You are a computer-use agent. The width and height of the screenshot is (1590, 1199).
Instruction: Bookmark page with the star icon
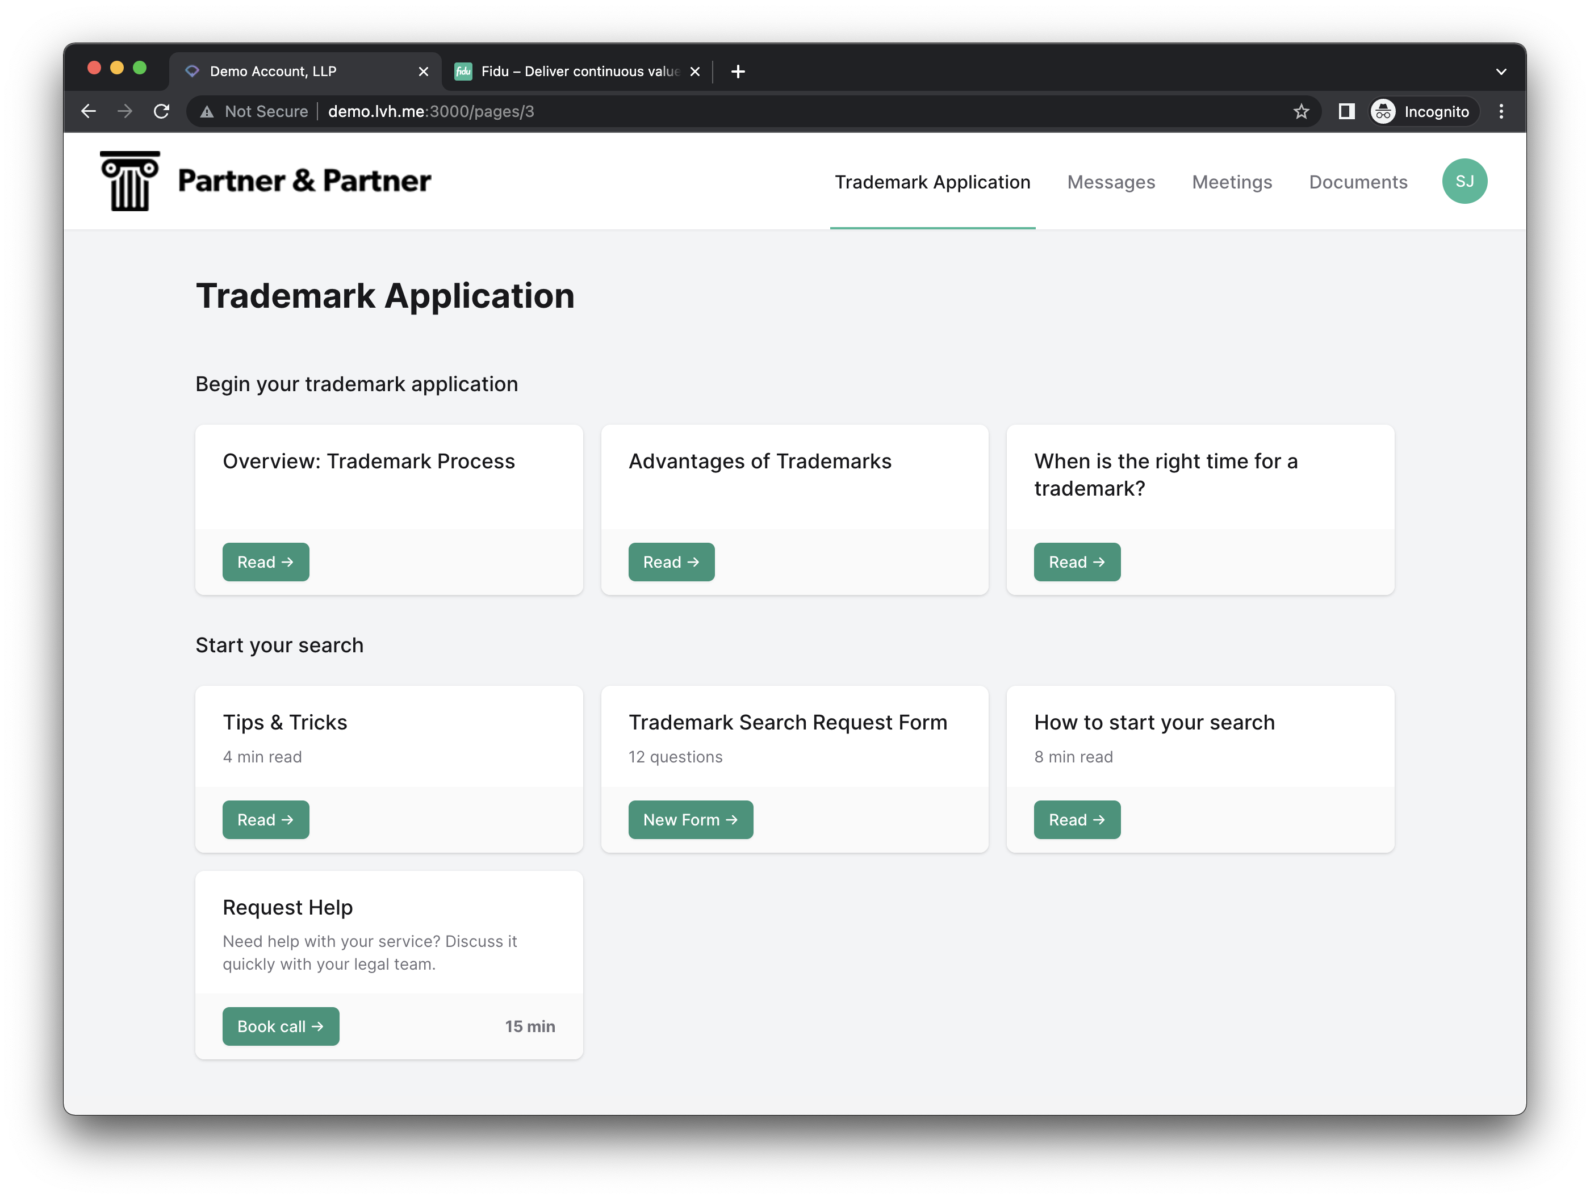tap(1300, 111)
